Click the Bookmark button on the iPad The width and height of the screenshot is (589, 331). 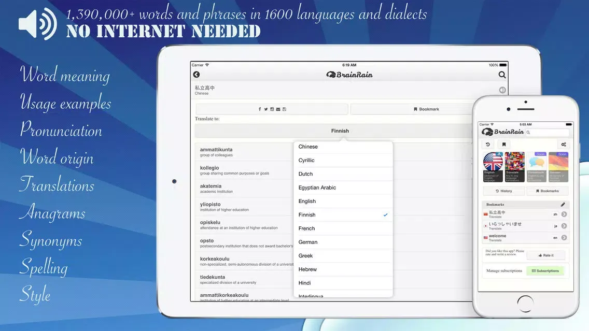click(411, 109)
